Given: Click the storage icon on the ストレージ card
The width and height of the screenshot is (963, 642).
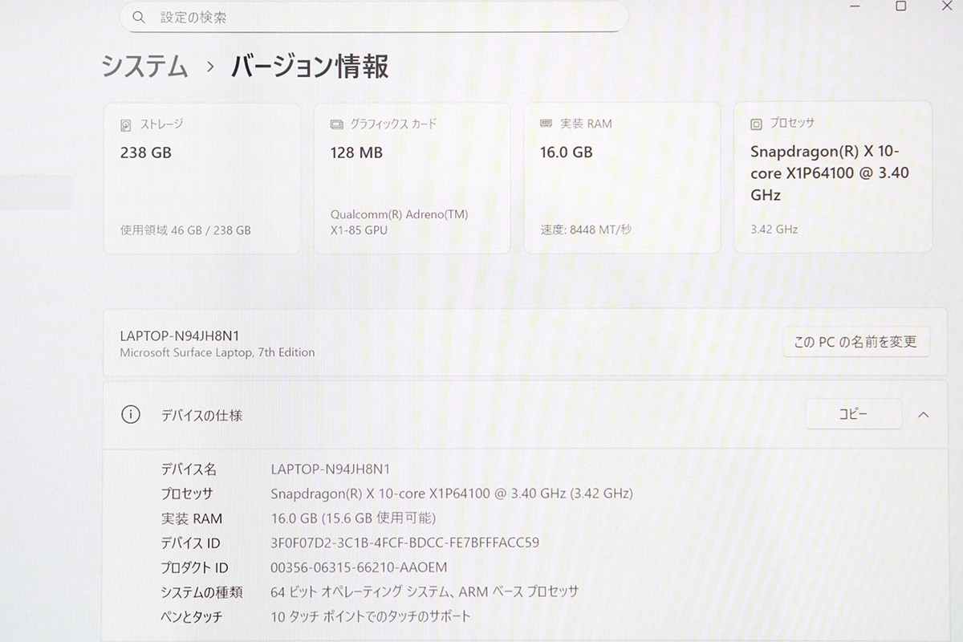Looking at the screenshot, I should click(124, 124).
